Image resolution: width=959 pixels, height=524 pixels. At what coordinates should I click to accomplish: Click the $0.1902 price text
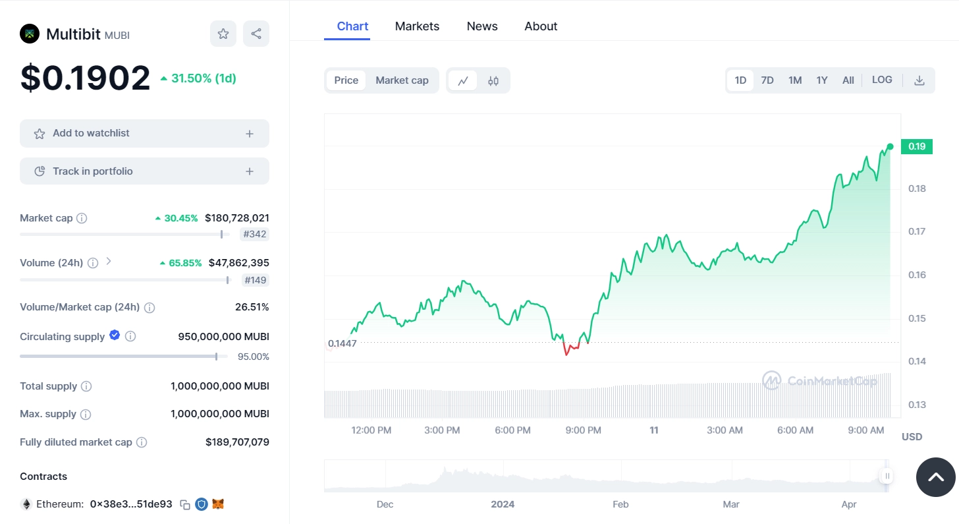click(85, 78)
